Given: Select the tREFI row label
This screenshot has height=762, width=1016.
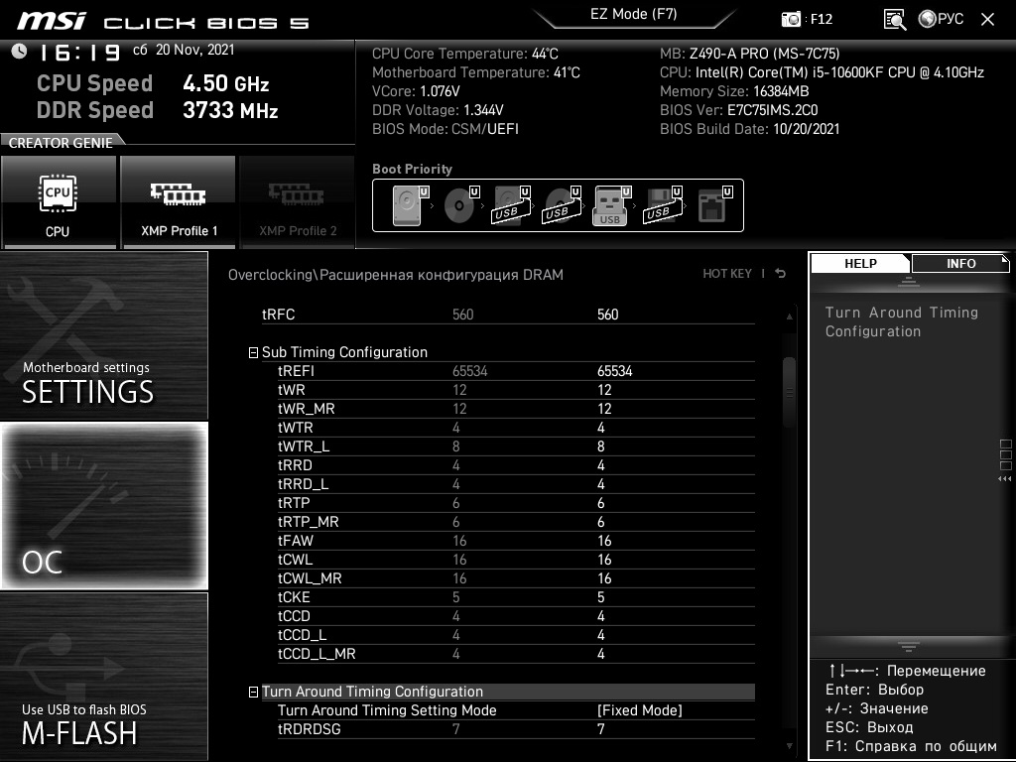Looking at the screenshot, I should coord(296,371).
